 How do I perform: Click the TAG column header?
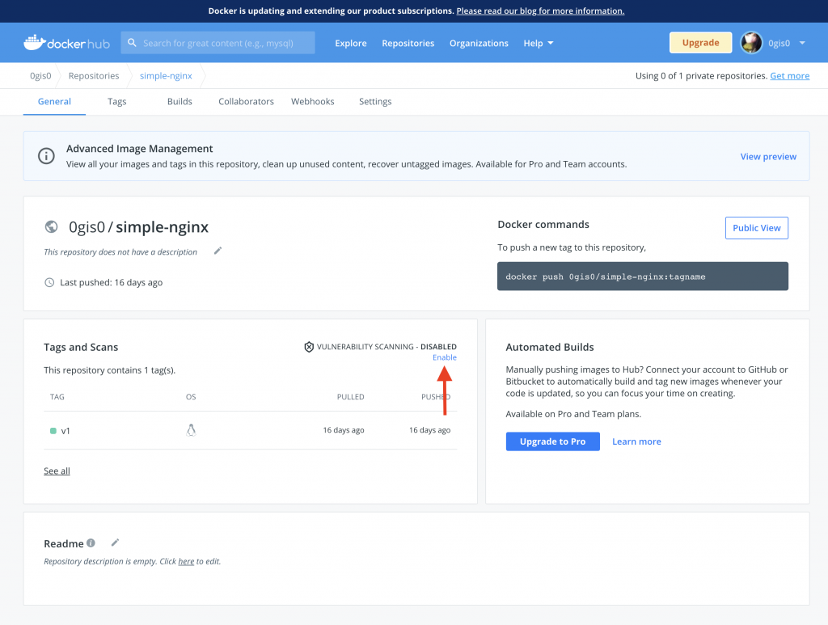57,397
